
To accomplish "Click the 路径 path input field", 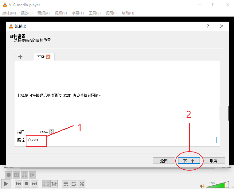I will (x=122, y=140).
